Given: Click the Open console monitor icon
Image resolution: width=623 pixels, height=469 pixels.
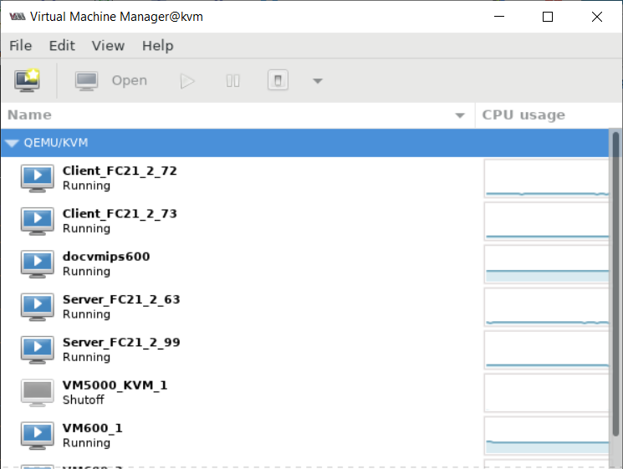Looking at the screenshot, I should tap(86, 81).
